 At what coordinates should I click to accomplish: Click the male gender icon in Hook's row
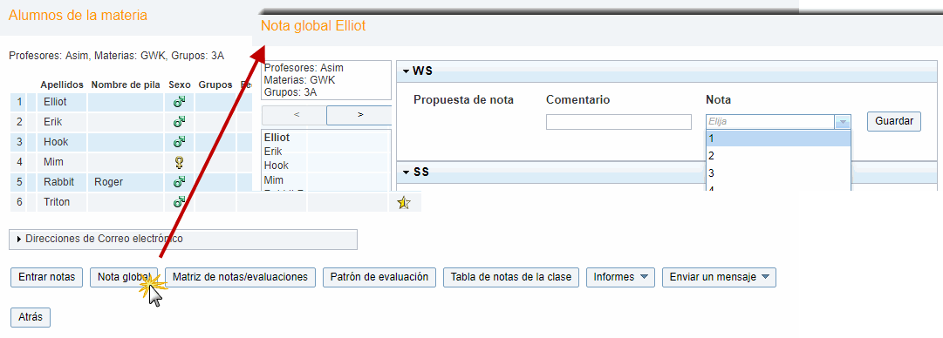pos(179,142)
